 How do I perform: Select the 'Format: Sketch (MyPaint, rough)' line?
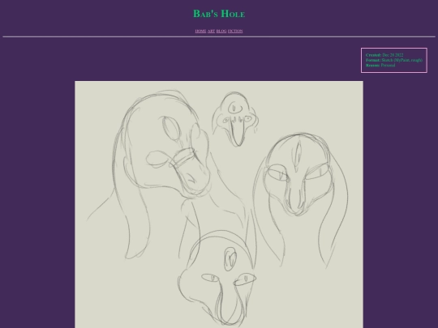tap(394, 60)
